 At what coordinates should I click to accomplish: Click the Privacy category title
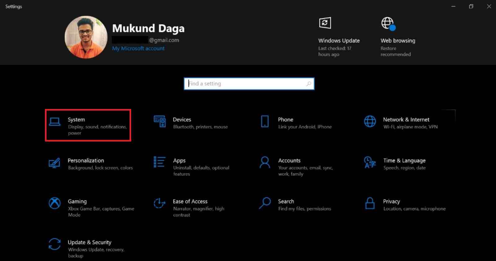(392, 201)
